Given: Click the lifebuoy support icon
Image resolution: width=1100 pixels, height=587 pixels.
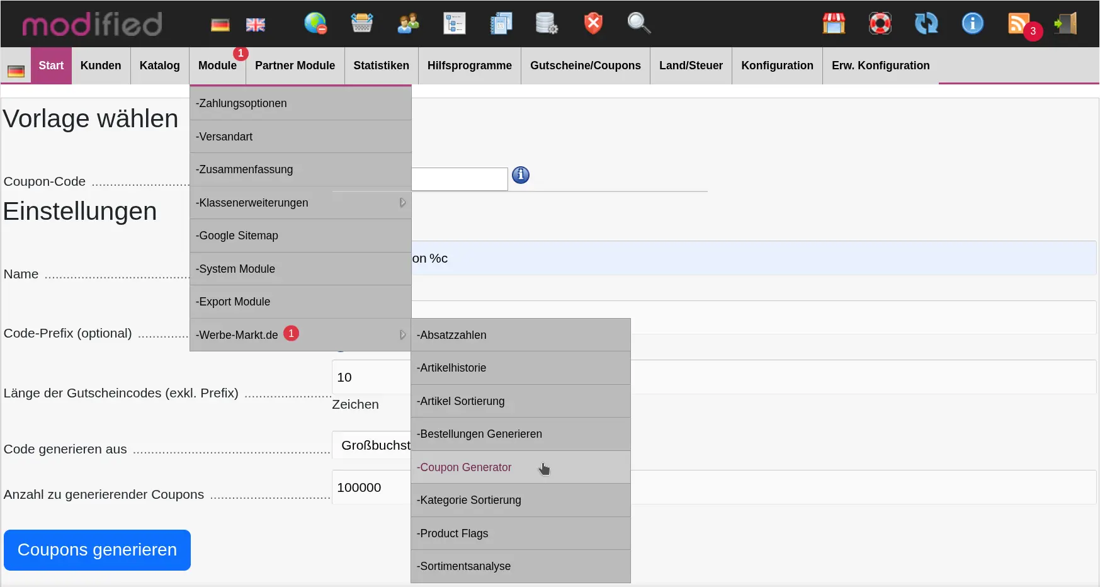Looking at the screenshot, I should tap(880, 23).
